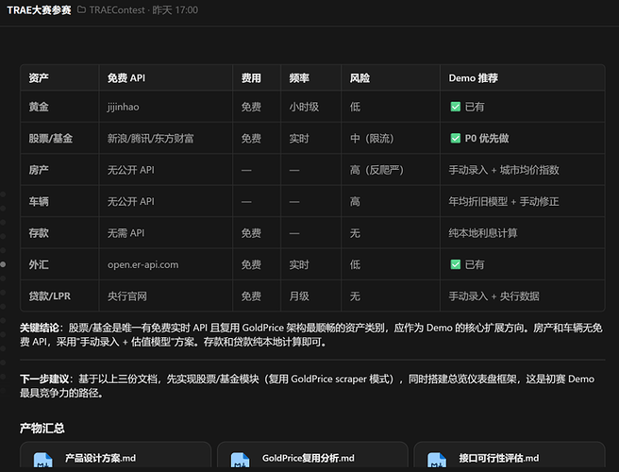
Task: Click 已有 in the 外汇 row
Action: 475,264
